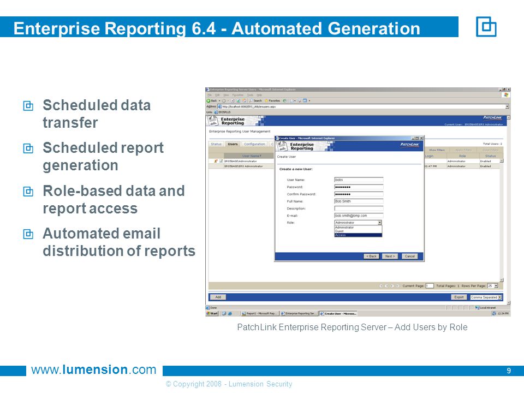
Task: Open the Rows Per Page dropdown
Action: (x=493, y=286)
